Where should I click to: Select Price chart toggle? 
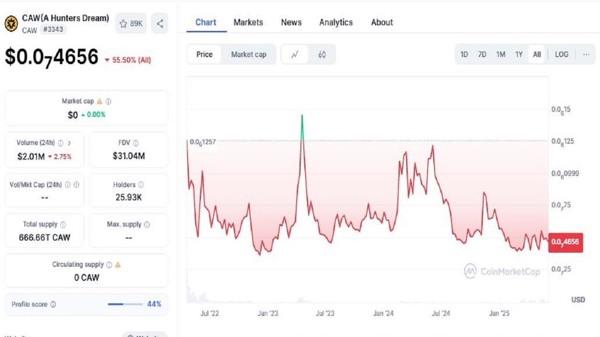click(204, 54)
